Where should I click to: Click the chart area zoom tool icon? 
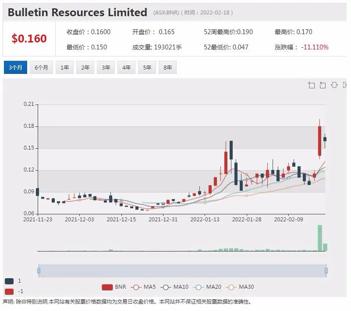point(312,85)
